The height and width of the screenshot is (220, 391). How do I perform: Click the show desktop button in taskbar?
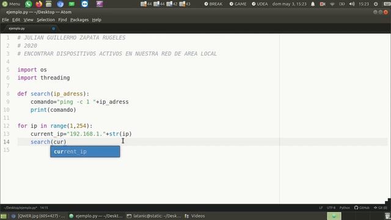(4, 216)
